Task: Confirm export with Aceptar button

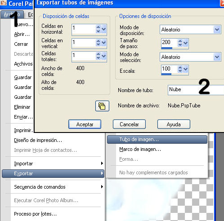Action: (85, 124)
